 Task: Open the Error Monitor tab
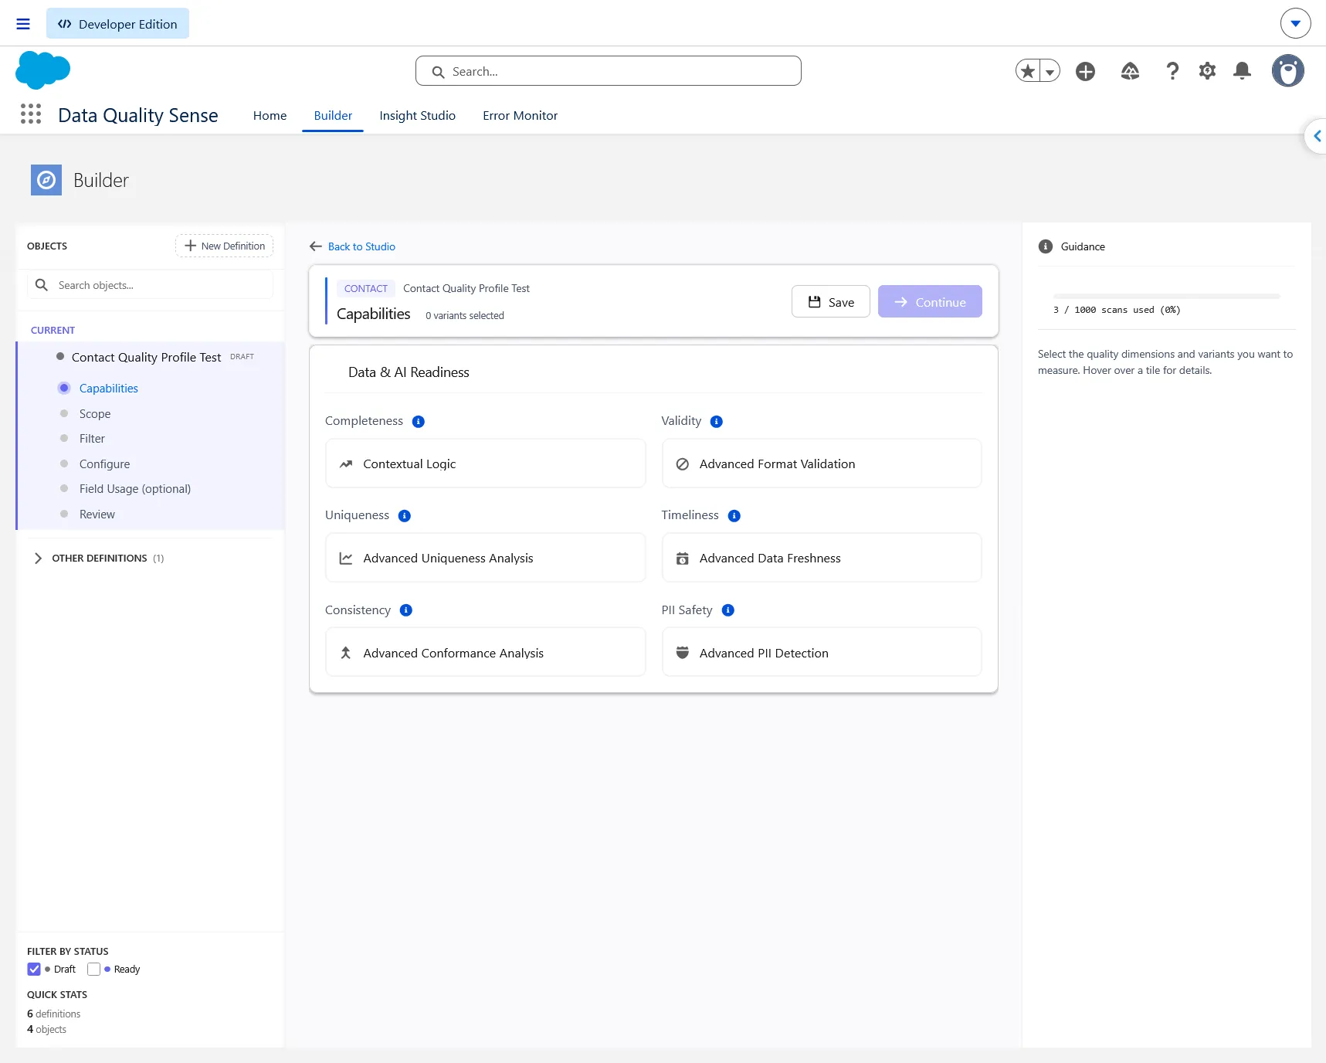(x=520, y=115)
